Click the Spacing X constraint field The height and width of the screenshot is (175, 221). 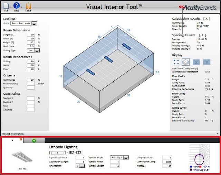tap(31, 98)
